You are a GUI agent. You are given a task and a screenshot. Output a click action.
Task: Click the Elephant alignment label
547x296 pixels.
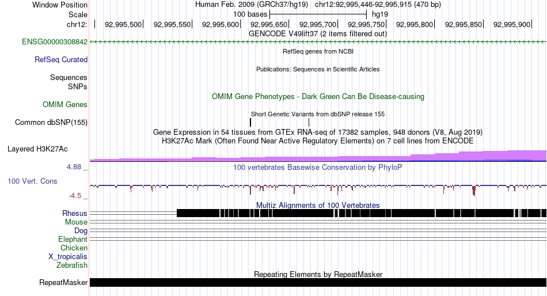(x=73, y=240)
